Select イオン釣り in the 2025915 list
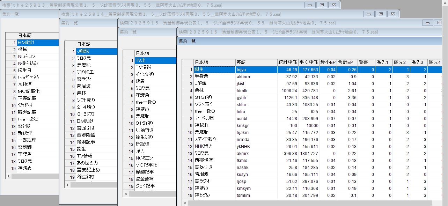 point(155,74)
